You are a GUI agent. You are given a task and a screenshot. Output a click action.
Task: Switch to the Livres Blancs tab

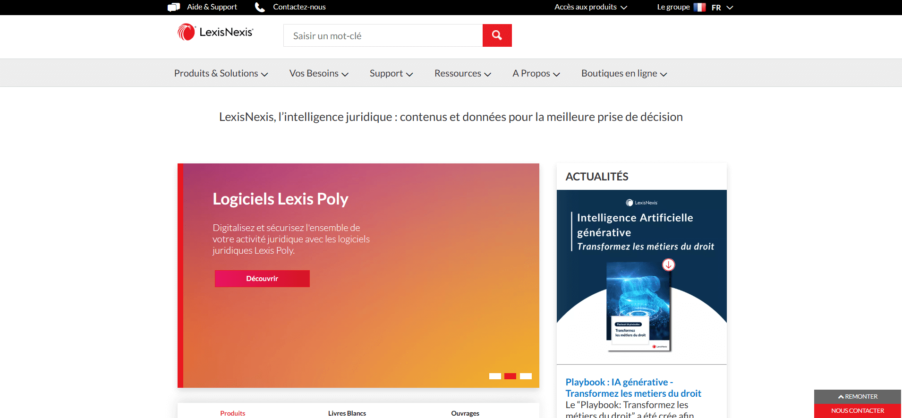pyautogui.click(x=347, y=413)
